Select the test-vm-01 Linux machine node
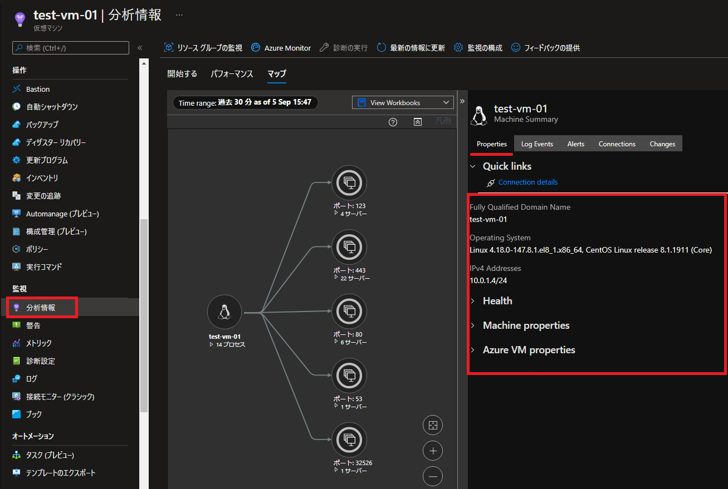The width and height of the screenshot is (728, 489). point(224,312)
